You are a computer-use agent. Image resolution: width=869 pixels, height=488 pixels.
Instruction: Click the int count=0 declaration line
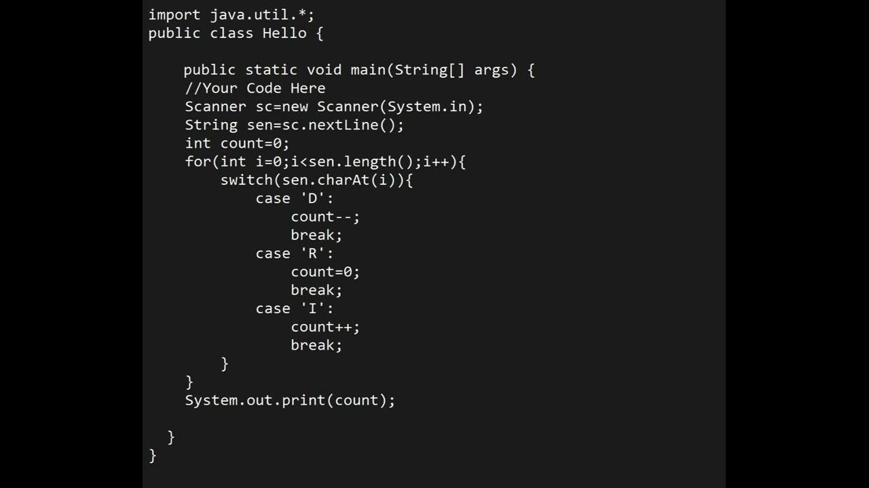pos(237,143)
